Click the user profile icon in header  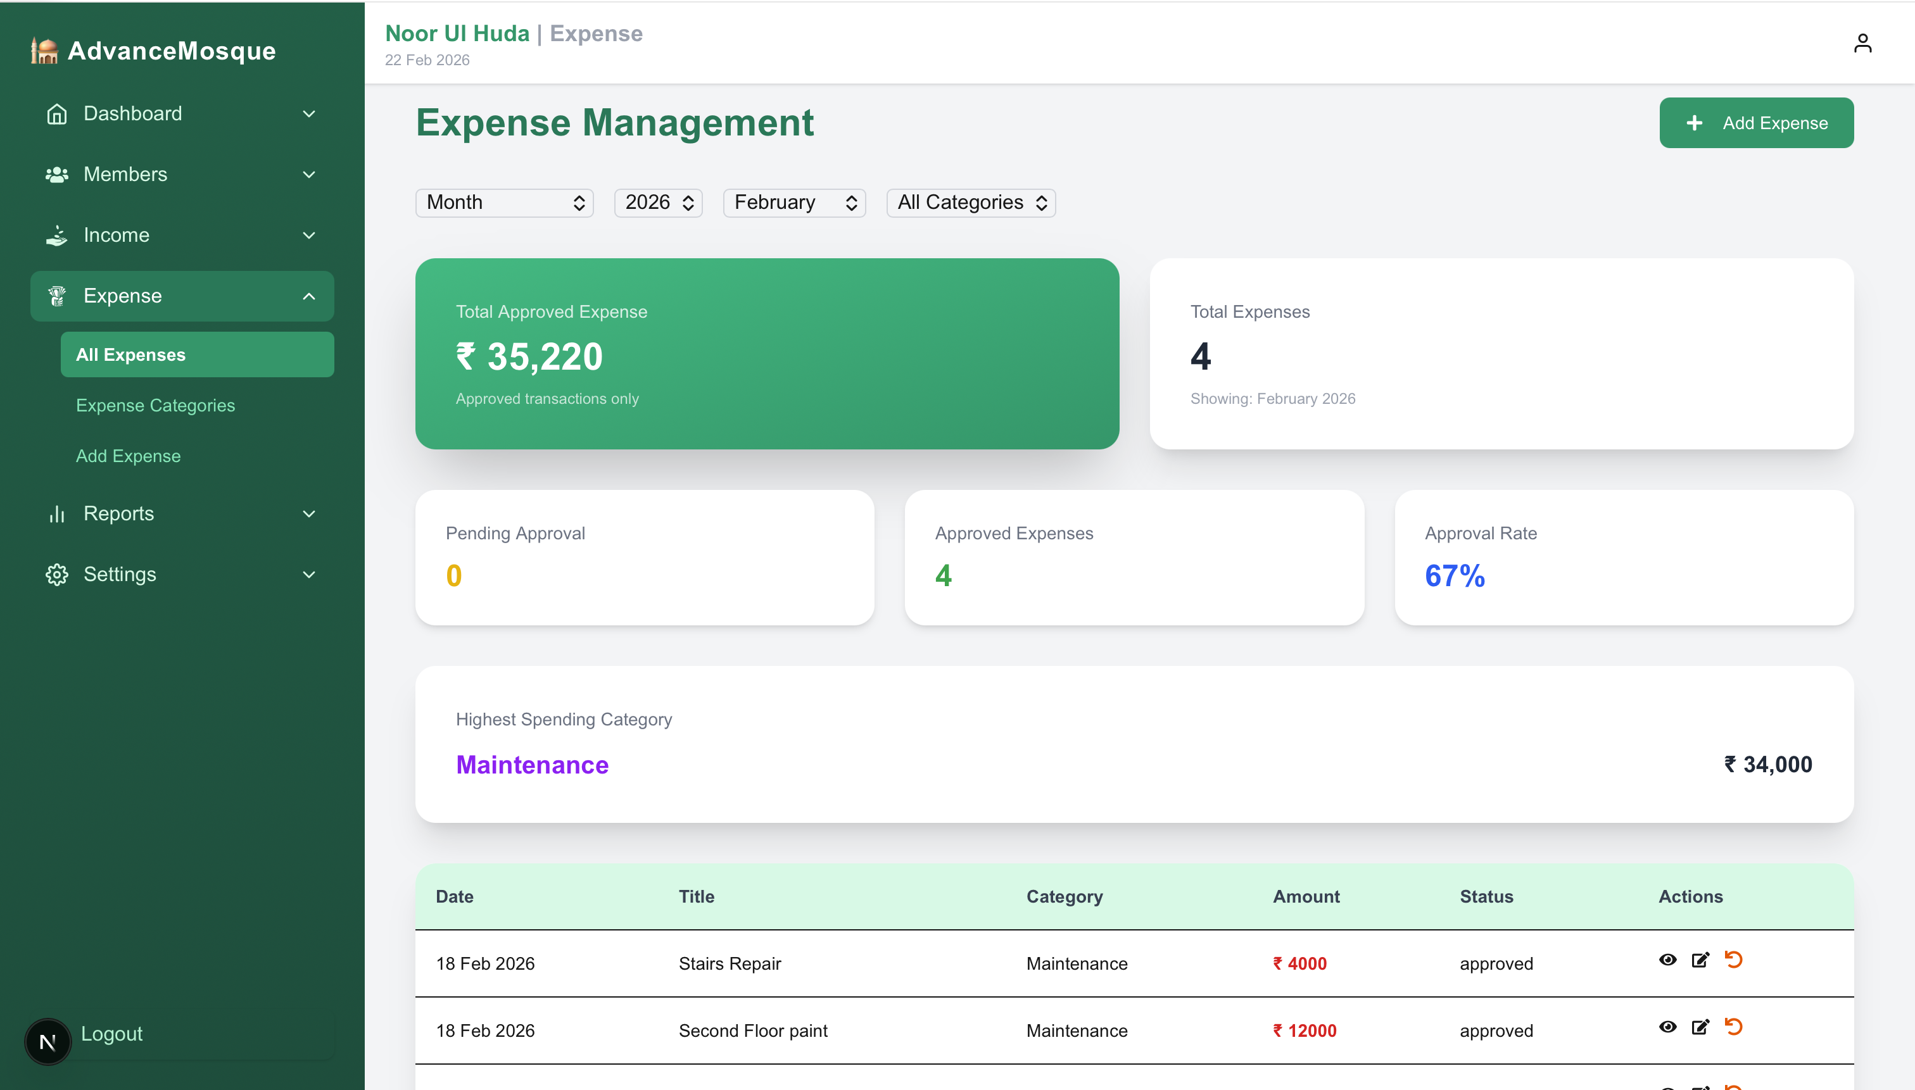pyautogui.click(x=1862, y=44)
